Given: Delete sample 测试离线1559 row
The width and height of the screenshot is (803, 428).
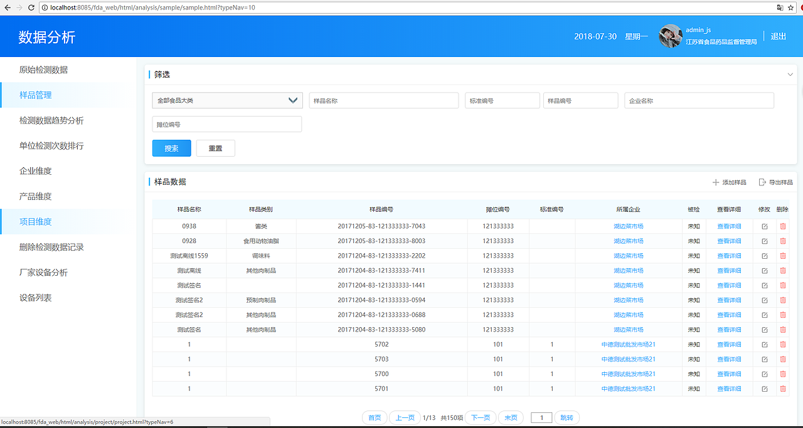Looking at the screenshot, I should pos(782,256).
